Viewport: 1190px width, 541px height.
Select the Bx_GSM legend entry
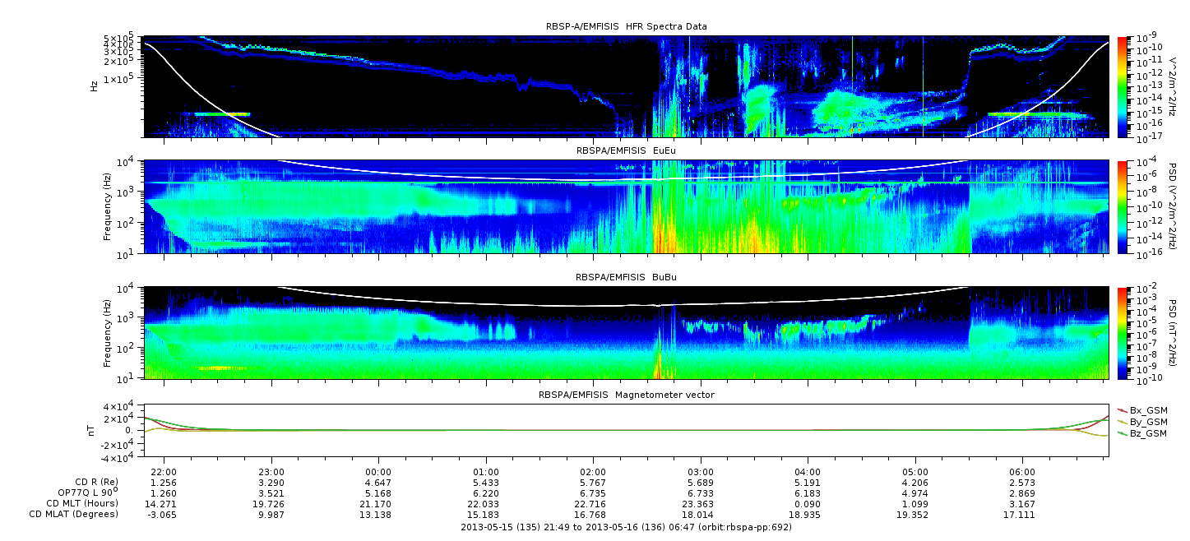(1148, 410)
